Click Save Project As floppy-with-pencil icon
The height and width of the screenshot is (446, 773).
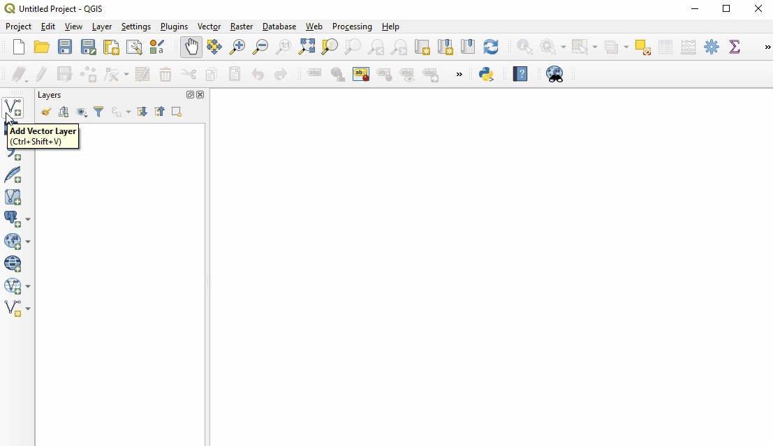point(88,47)
